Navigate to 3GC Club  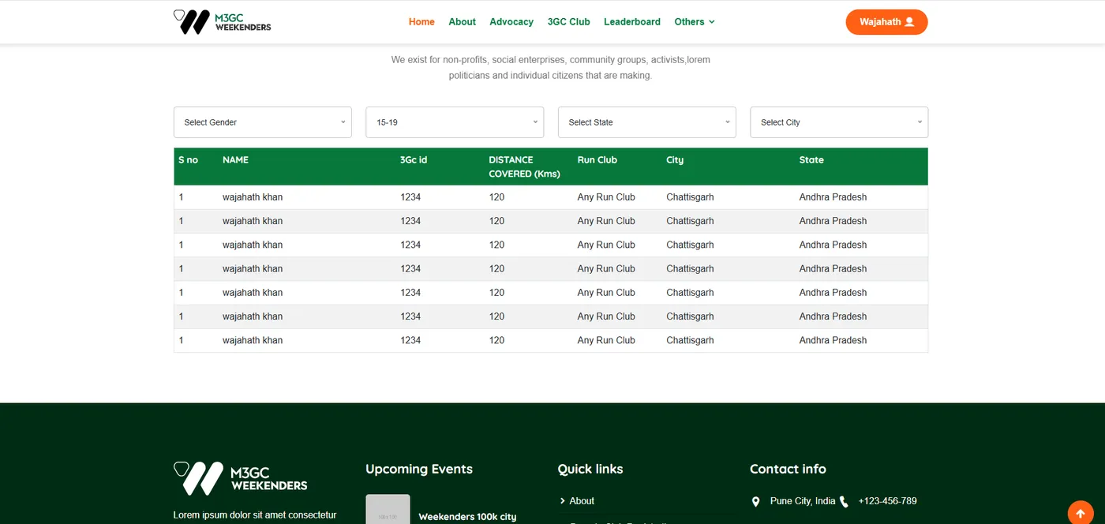coord(569,22)
